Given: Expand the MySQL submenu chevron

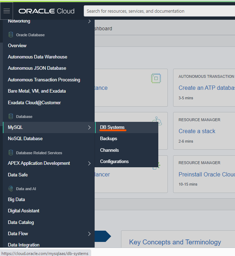Looking at the screenshot, I should (x=89, y=127).
